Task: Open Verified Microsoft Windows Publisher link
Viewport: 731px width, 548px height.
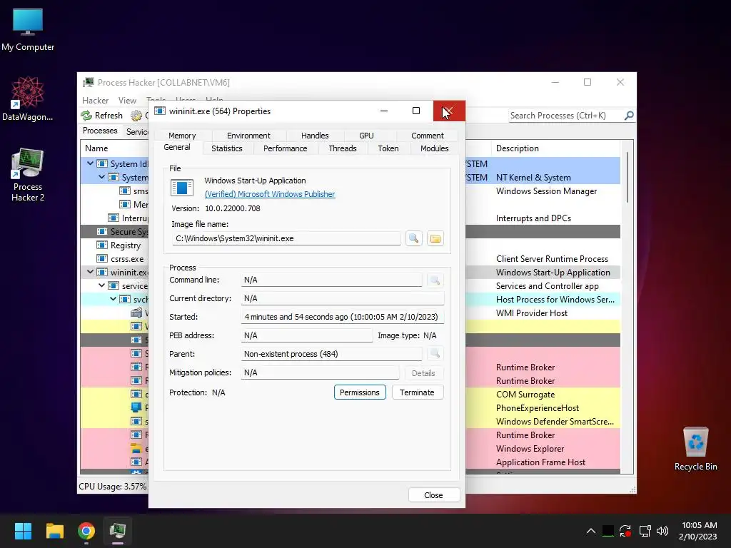Action: 269,194
